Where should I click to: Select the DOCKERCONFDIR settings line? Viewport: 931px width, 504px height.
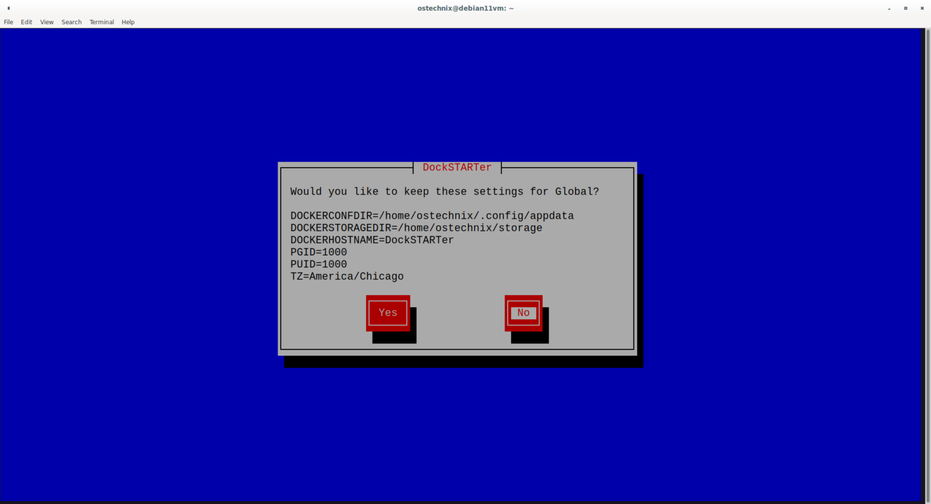click(x=432, y=216)
